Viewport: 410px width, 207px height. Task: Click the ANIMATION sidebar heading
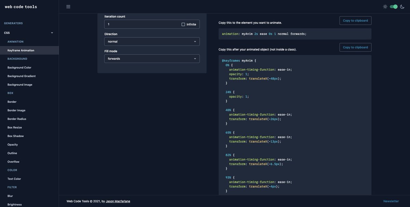click(x=15, y=42)
